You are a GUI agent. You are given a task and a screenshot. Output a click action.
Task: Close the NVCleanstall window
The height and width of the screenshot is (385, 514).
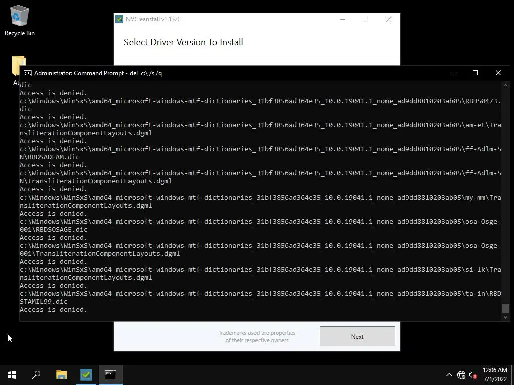389,19
